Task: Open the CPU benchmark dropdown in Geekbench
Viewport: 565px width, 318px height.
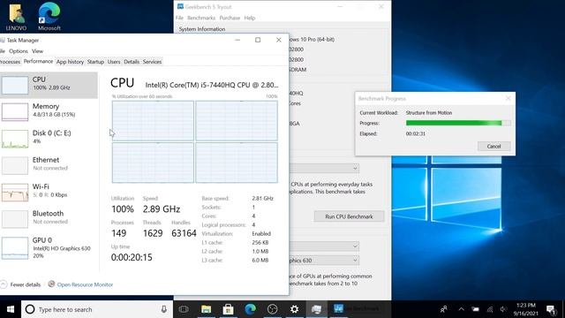Action: click(324, 168)
